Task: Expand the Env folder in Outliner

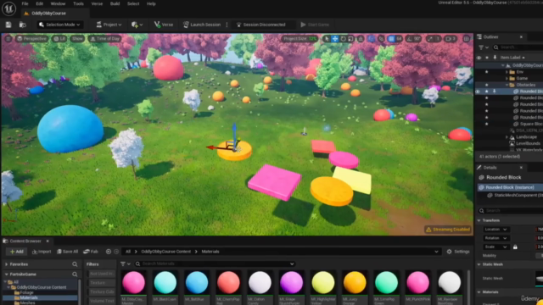Action: point(507,72)
